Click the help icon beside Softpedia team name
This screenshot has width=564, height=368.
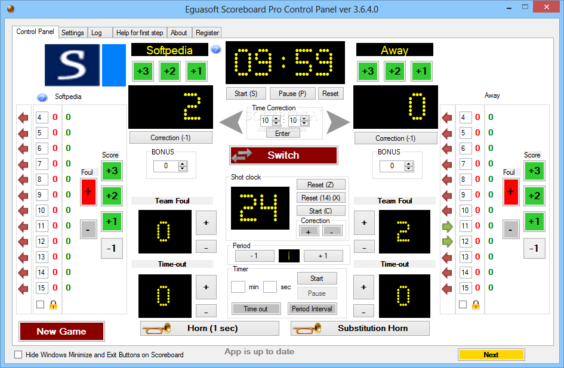(216, 50)
